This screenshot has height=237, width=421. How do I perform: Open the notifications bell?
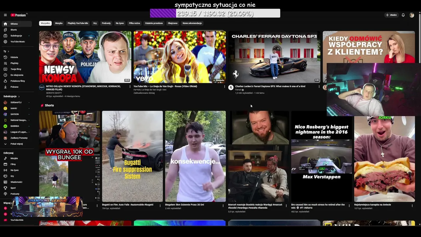point(403,15)
